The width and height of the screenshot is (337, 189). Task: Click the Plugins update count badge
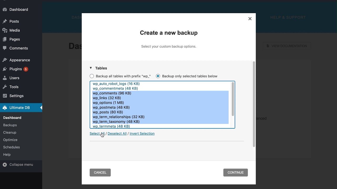26,69
